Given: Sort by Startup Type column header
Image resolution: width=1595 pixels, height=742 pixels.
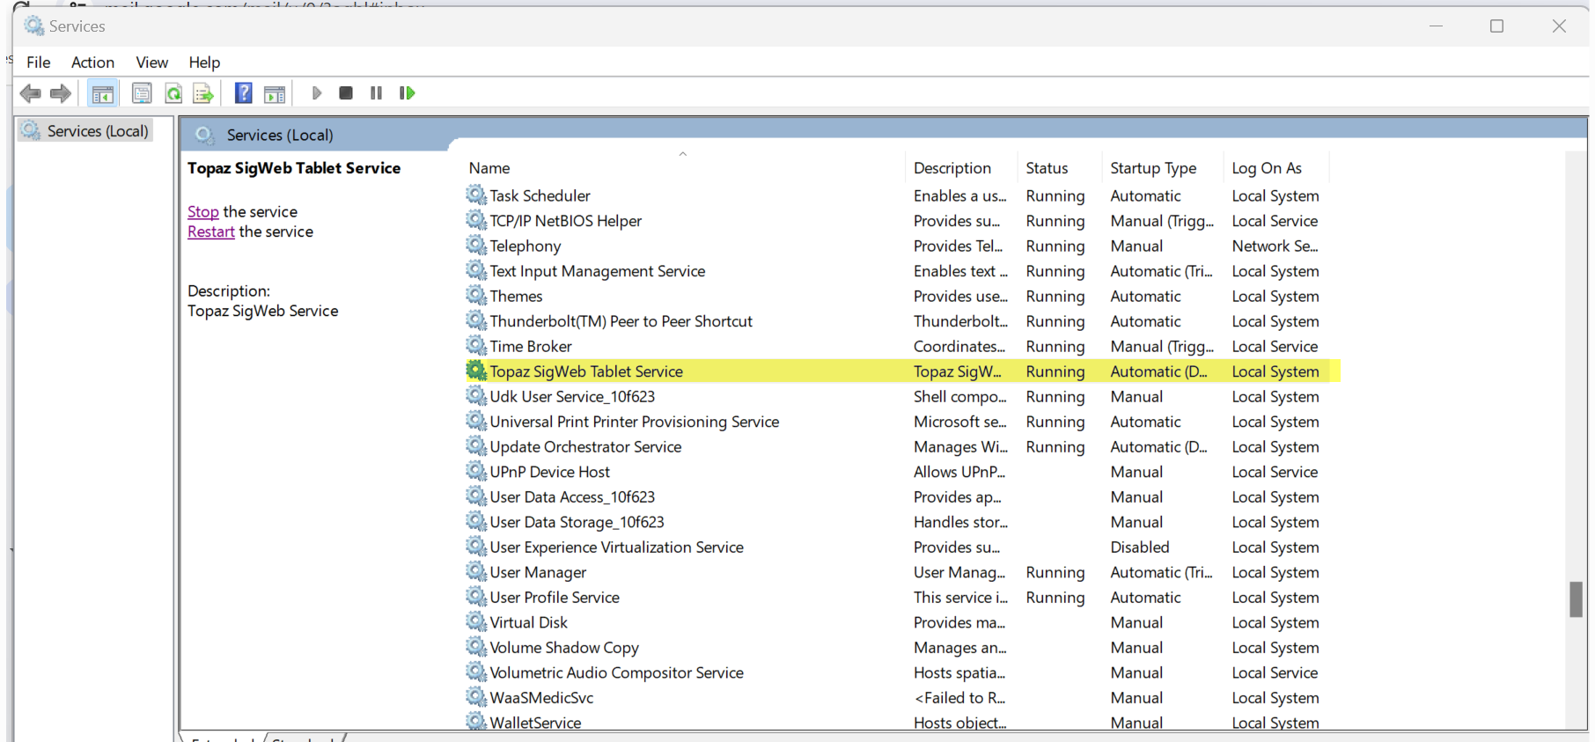Looking at the screenshot, I should (1152, 168).
